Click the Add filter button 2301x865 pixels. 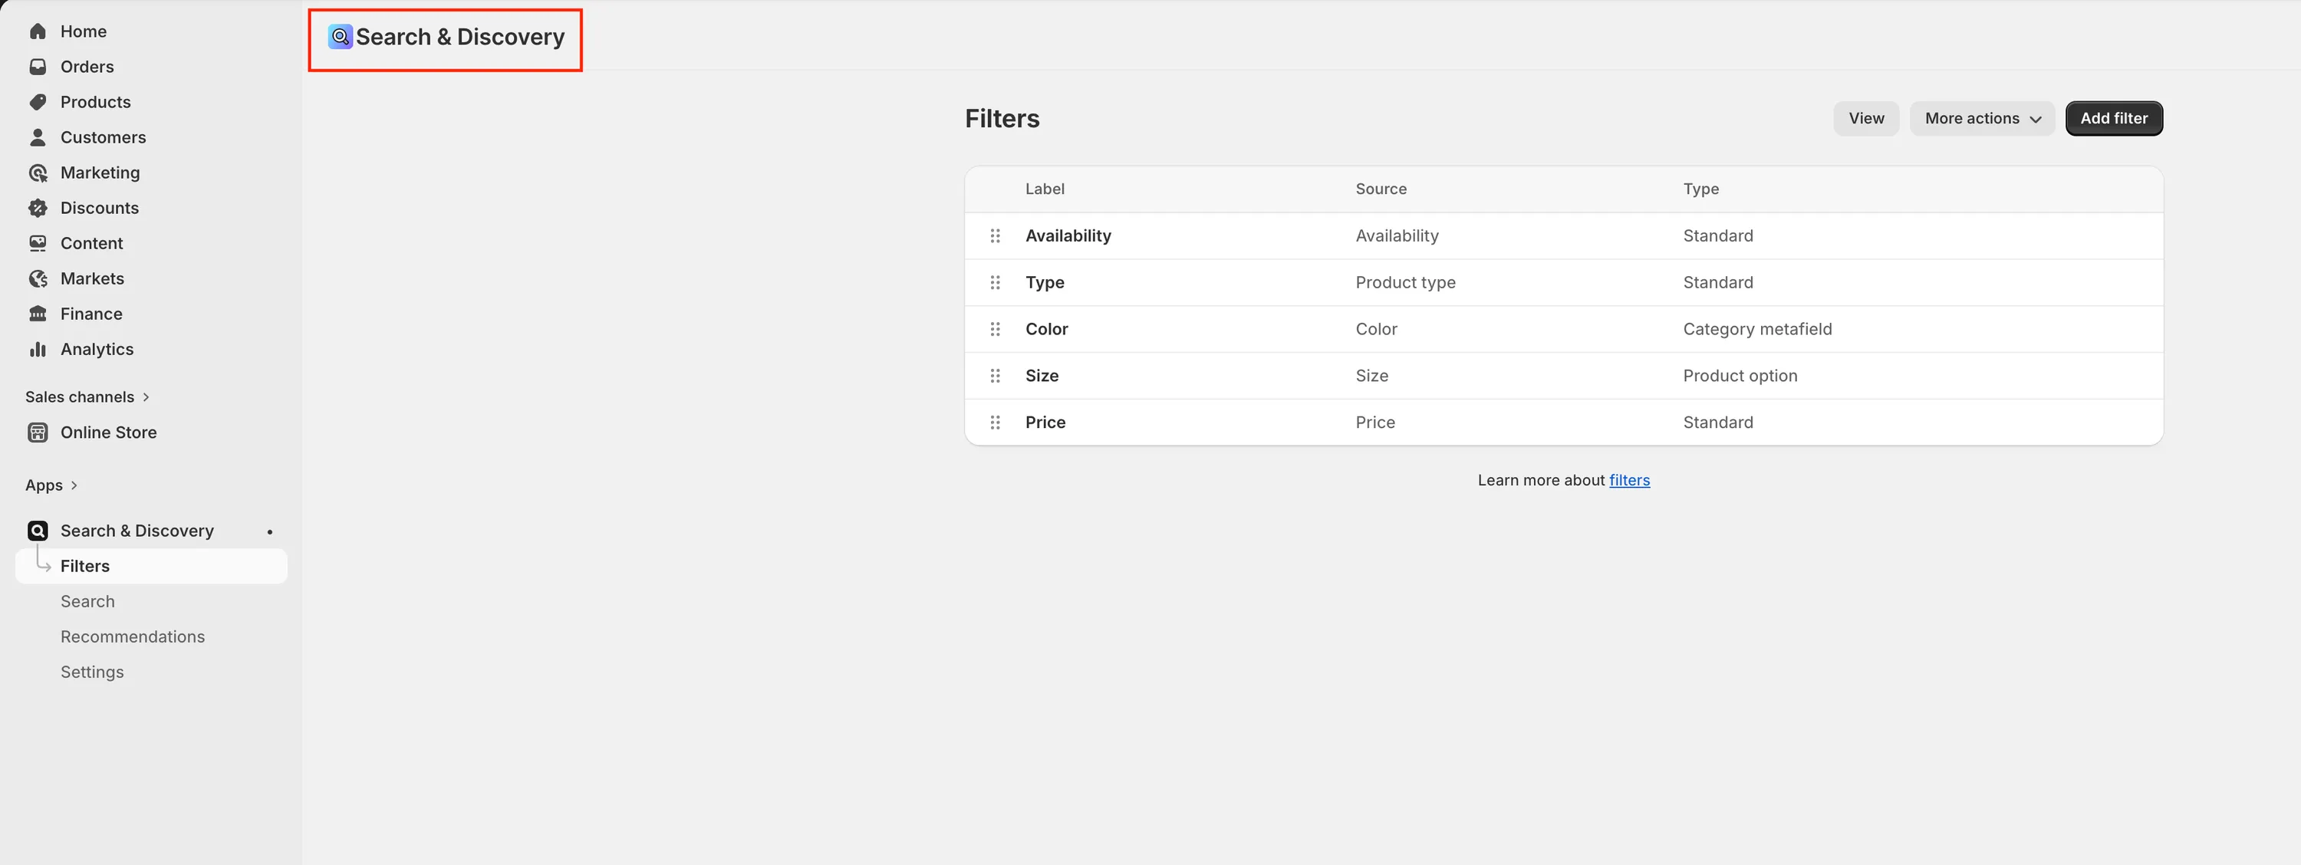pyautogui.click(x=2115, y=118)
